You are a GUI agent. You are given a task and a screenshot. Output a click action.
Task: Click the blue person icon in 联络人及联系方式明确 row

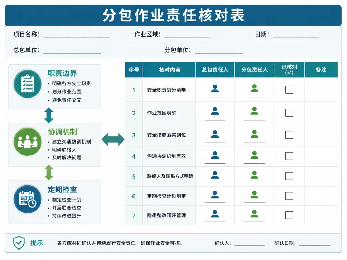(x=215, y=175)
